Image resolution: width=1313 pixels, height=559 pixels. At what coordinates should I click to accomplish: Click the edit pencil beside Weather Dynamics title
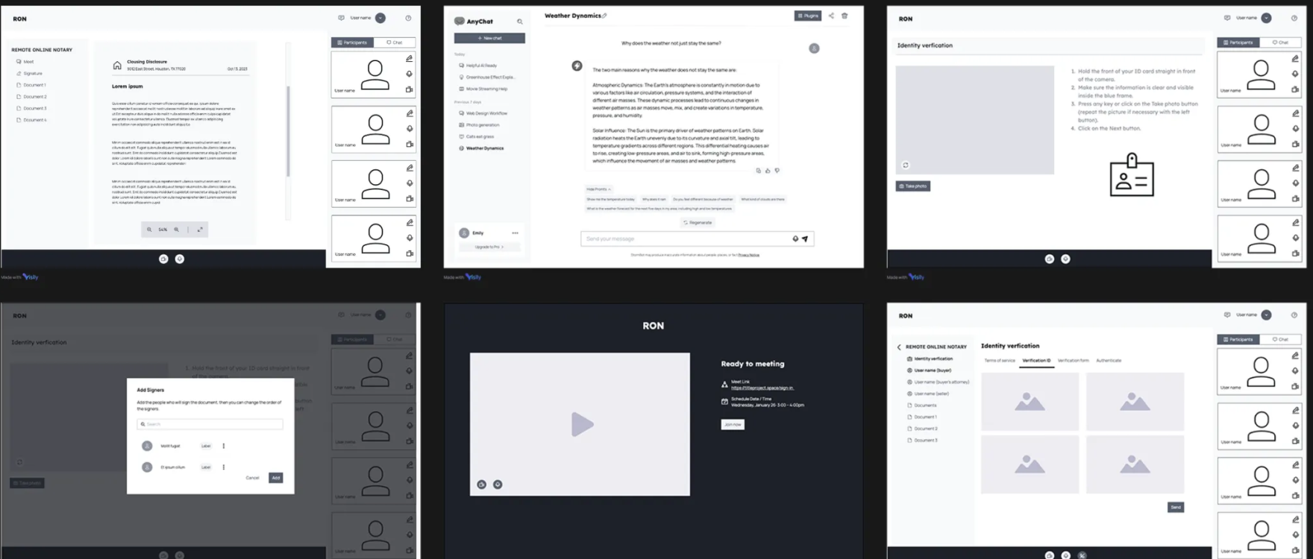click(x=604, y=16)
